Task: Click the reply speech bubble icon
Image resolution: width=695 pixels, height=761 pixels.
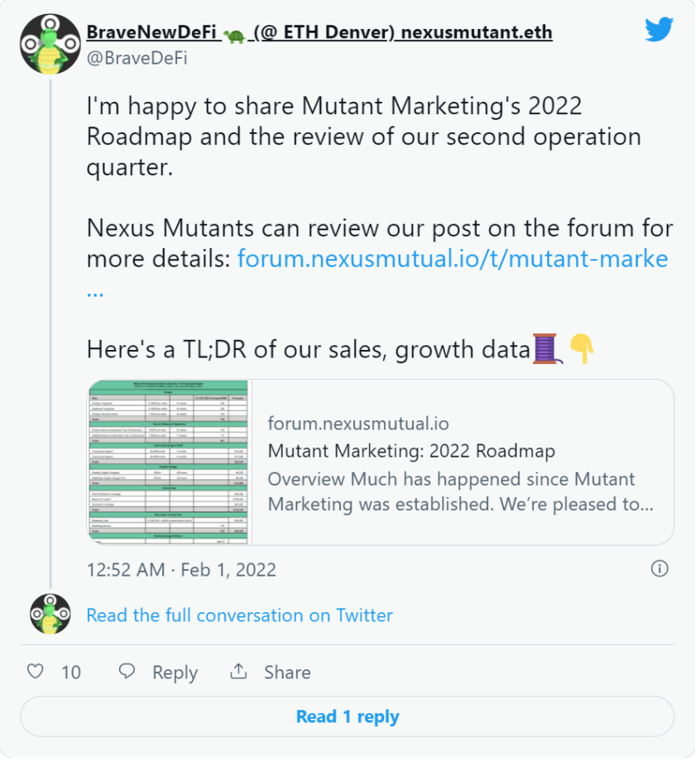Action: click(127, 671)
